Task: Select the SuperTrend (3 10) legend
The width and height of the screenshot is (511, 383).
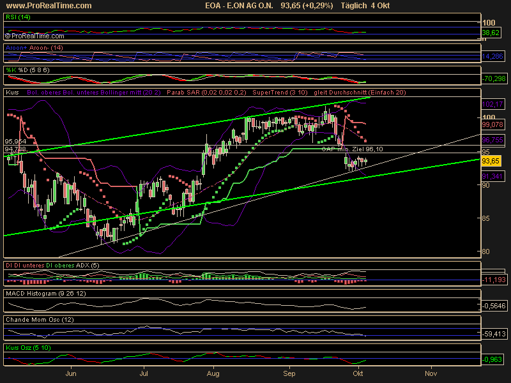Action: 280,93
